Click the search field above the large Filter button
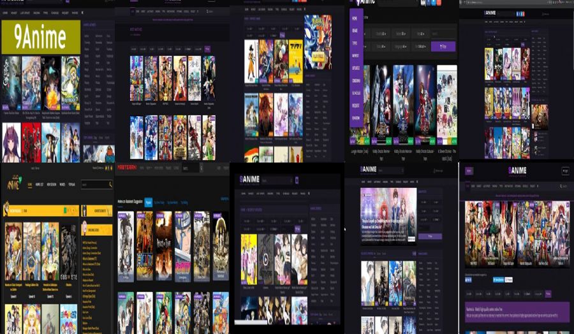This screenshot has width=574, height=334. 443,34
